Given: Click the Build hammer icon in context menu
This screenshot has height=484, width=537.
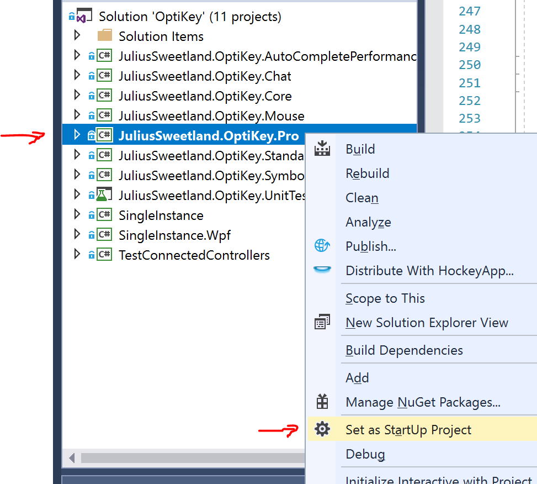Looking at the screenshot, I should click(322, 149).
